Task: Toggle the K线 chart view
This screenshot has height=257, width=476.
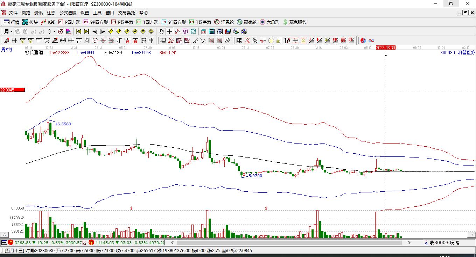Action: (x=48, y=22)
